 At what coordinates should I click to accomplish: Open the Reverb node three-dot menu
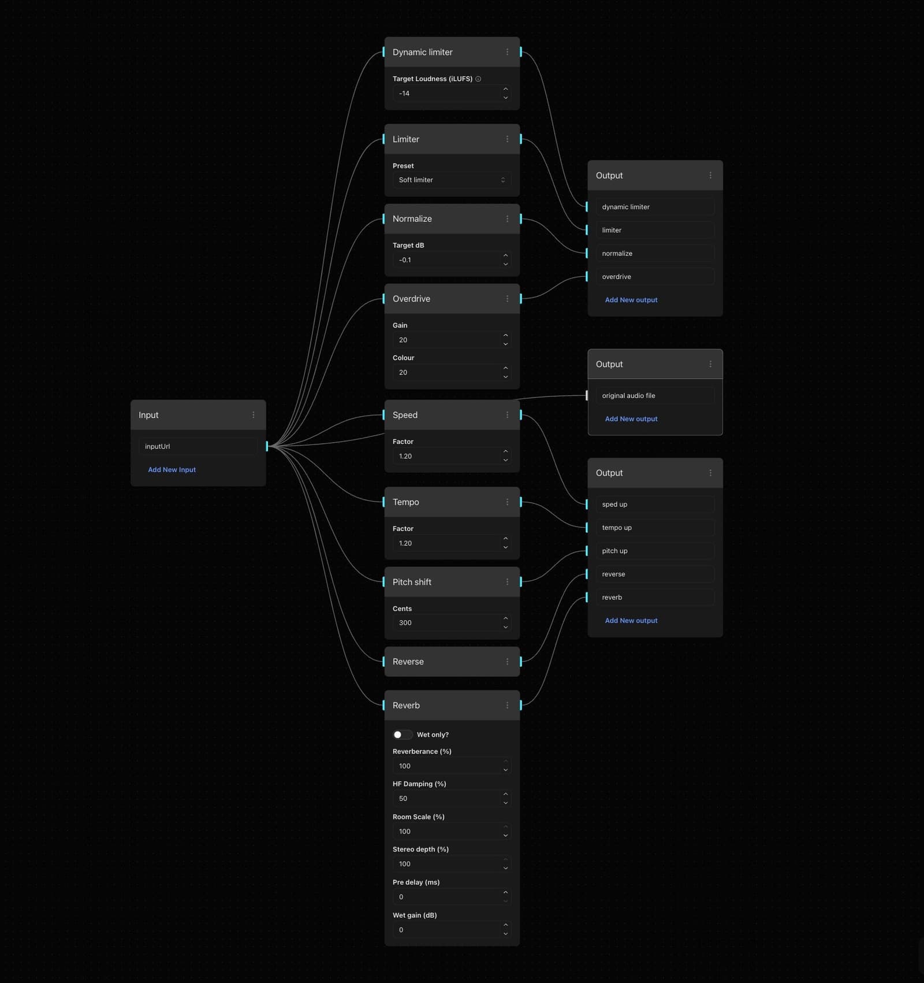coord(507,706)
